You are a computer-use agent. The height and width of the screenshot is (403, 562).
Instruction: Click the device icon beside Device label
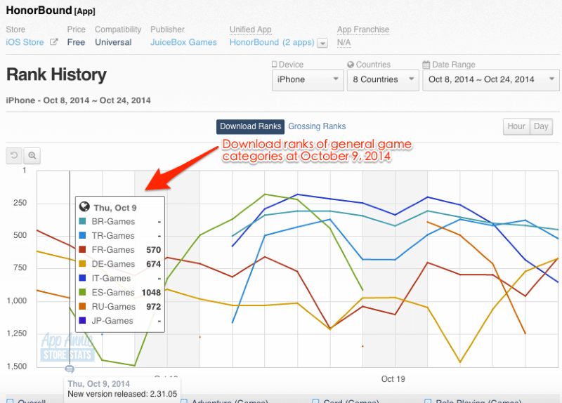(274, 65)
